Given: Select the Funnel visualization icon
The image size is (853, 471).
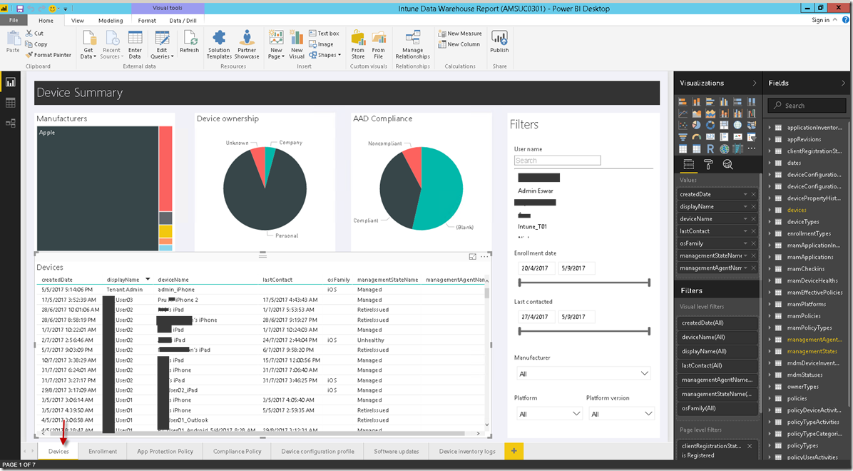Looking at the screenshot, I should [683, 137].
